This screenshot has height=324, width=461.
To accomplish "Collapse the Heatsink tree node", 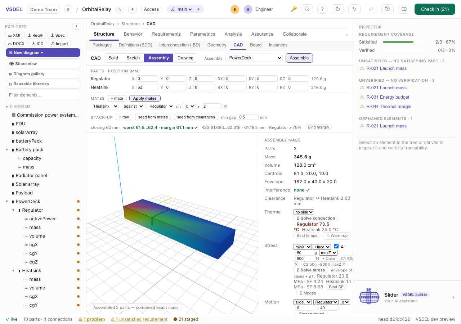I will (x=13, y=271).
